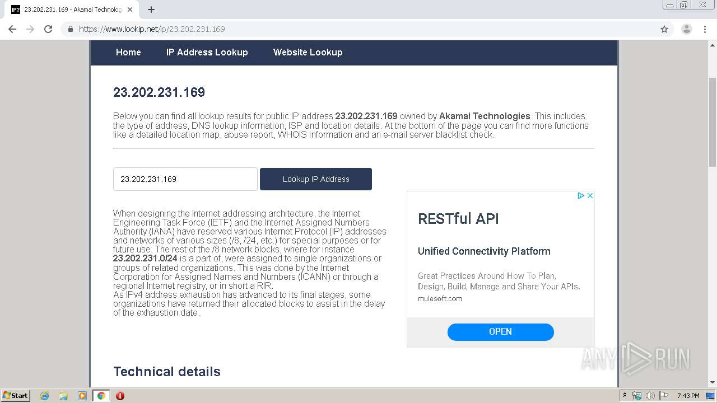
Task: Click the red stop-sign taskbar icon
Action: click(x=120, y=396)
